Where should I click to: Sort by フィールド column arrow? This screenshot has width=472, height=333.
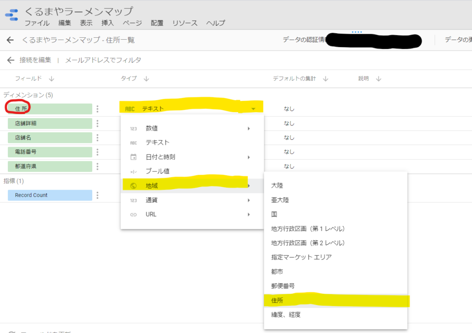[52, 79]
